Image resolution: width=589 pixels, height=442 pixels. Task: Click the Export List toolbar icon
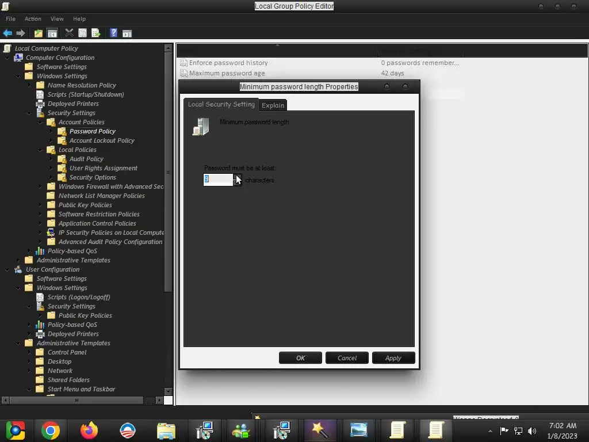click(96, 33)
